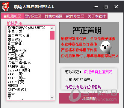Image resolution: width=124 pixels, height=108 pixels.
Task: Select 黄金充气大锤 from the list
Action: [18, 35]
